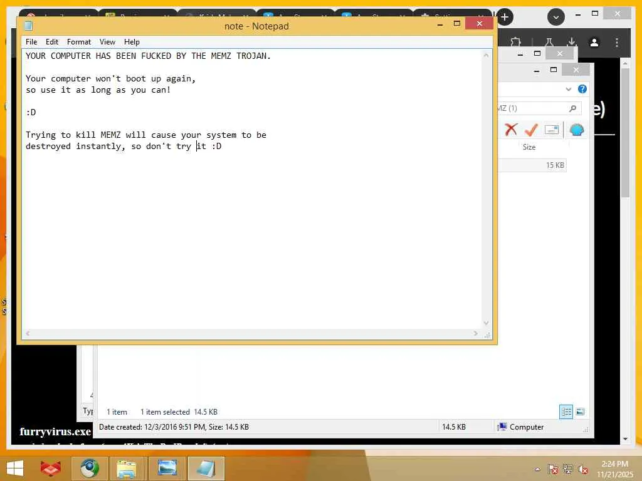Viewport: 642px width, 481px height.
Task: Click the browser page scrollbar up arrow
Action: point(625,63)
